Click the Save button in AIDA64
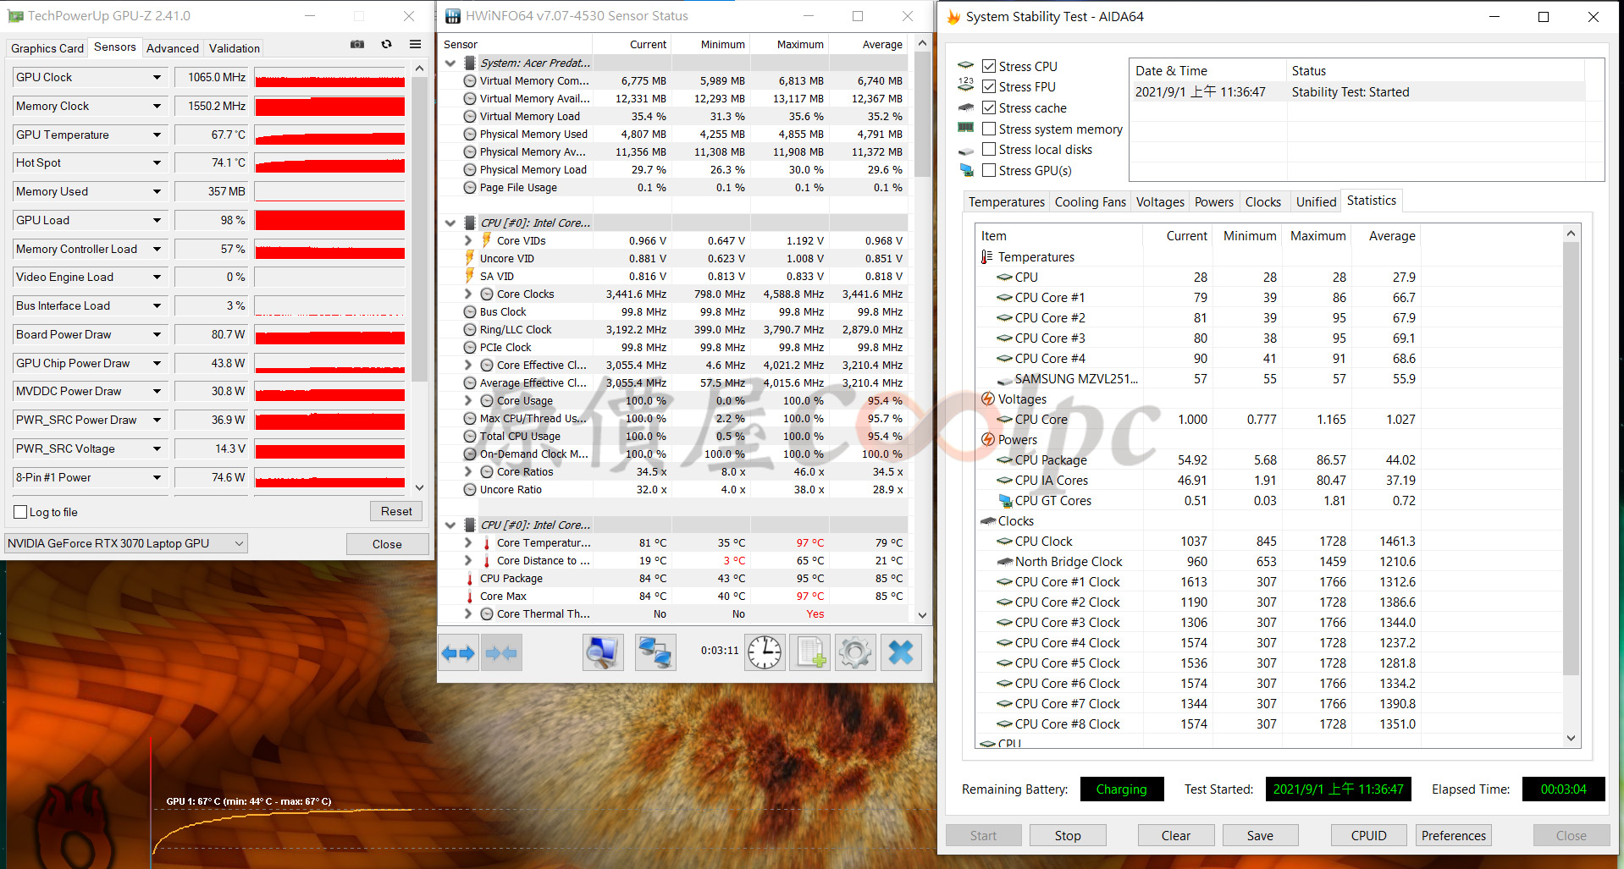Viewport: 1624px width, 869px height. coord(1260,835)
